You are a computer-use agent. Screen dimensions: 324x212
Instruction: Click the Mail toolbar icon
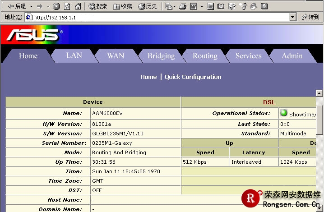[169, 6]
